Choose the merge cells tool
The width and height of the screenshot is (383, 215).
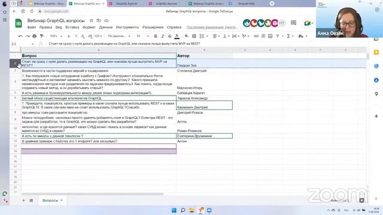202,36
